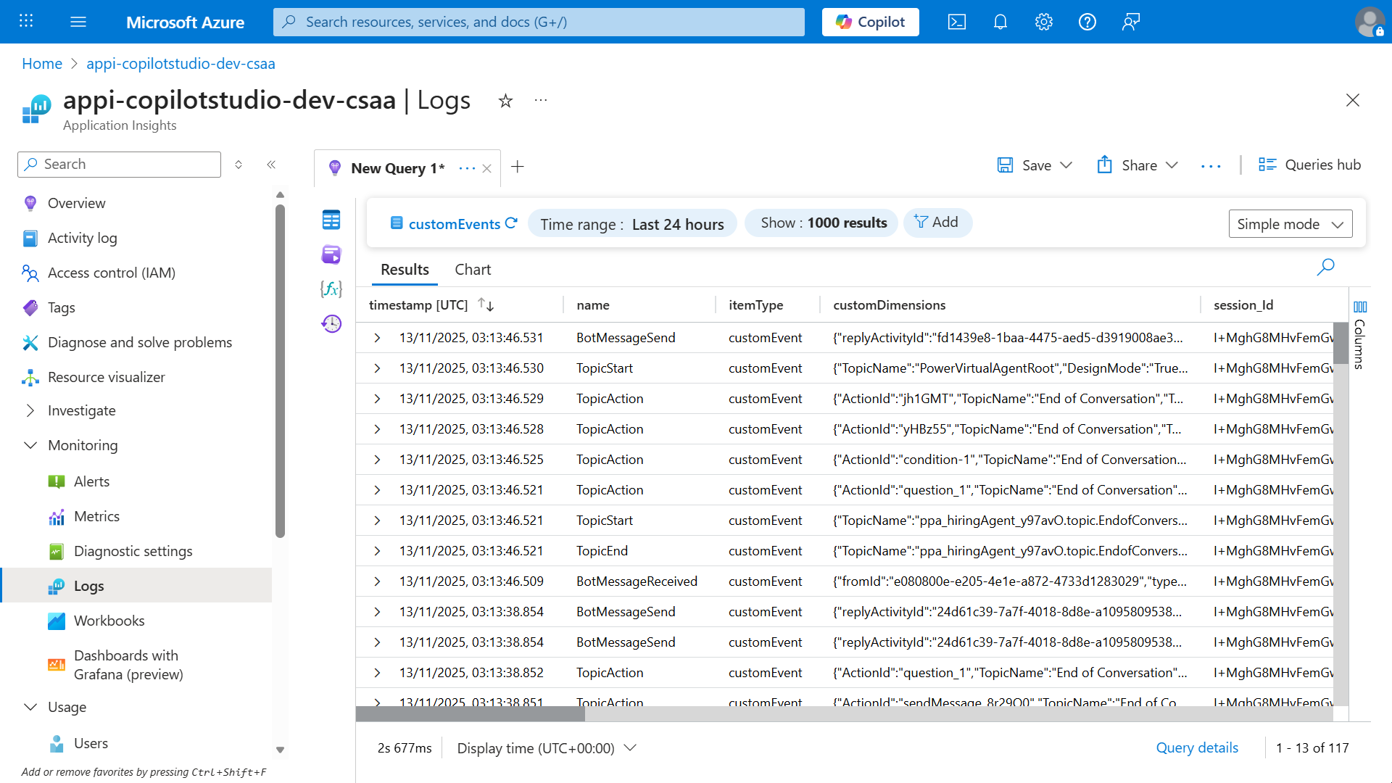The image size is (1392, 783).
Task: Open the Query details link
Action: click(1197, 747)
